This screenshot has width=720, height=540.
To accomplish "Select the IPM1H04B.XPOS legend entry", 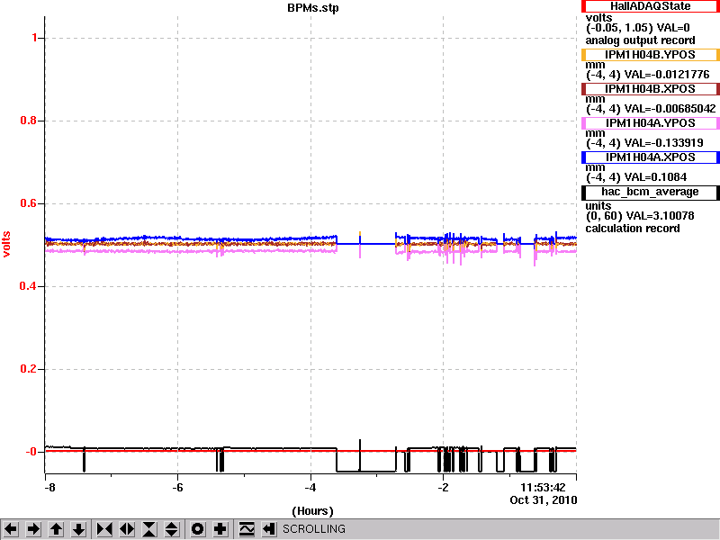I will (x=650, y=88).
